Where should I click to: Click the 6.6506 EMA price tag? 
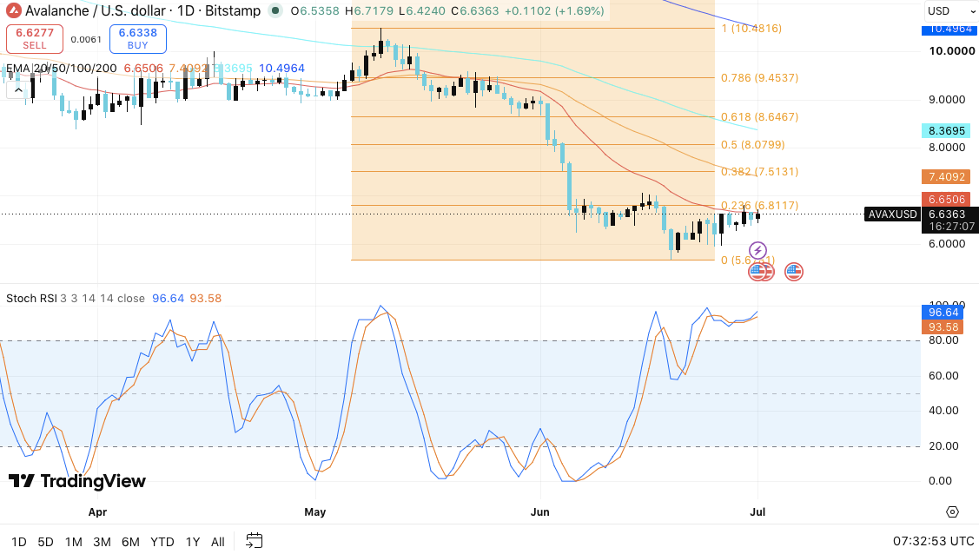coord(947,199)
